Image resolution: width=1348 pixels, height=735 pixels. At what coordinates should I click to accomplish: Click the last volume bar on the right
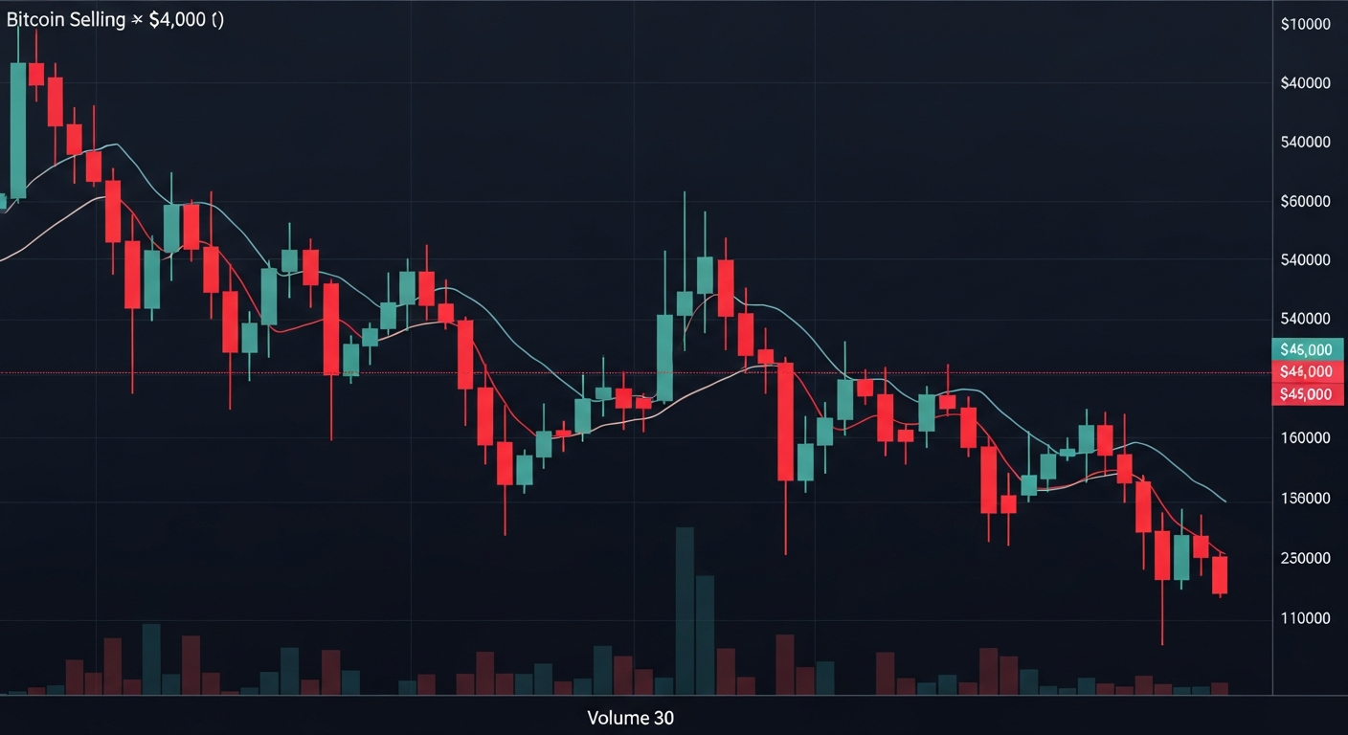(x=1220, y=688)
